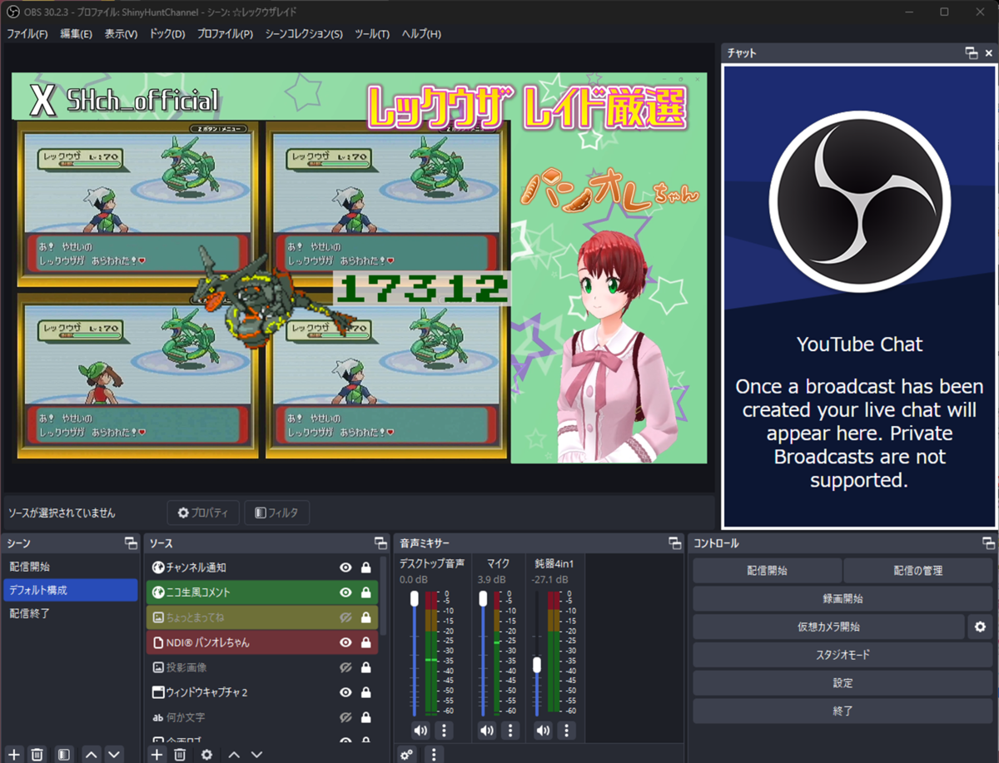Move scene down with arrow in シーン dock
This screenshot has width=999, height=763.
tap(113, 754)
